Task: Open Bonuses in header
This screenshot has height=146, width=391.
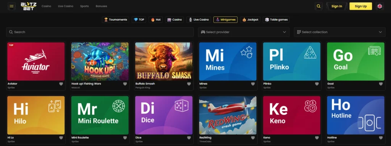Action: coord(102,6)
